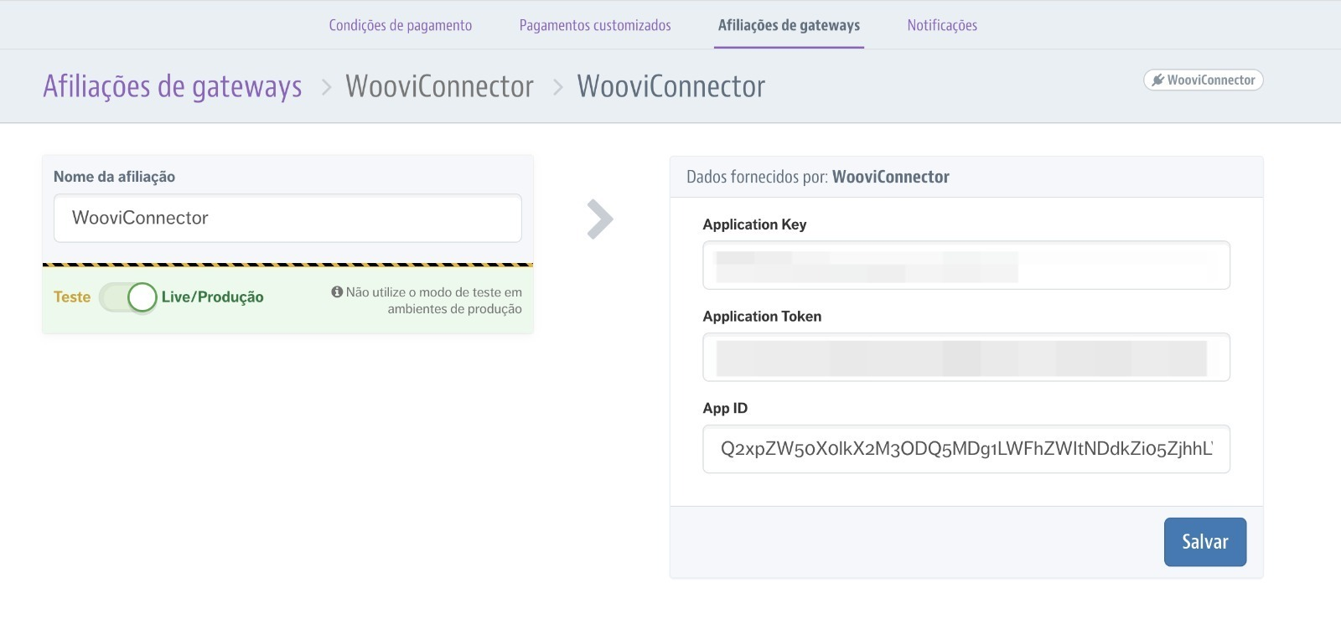Click the info icon beside test mode warning
This screenshot has height=619, width=1341.
(x=337, y=292)
